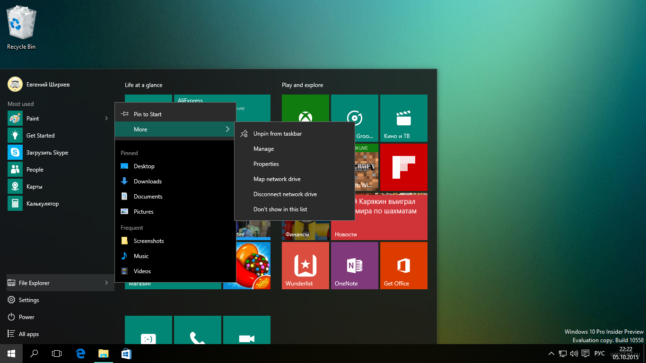Show hidden tray icons chevron
The image size is (646, 363).
point(551,354)
